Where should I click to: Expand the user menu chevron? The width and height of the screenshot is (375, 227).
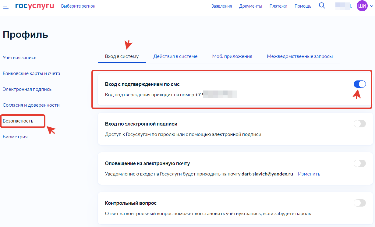pyautogui.click(x=371, y=6)
